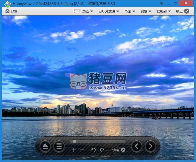196x162 pixels.
Task: Toggle fullscreen with the title bar icon
Action: (x=162, y=3)
